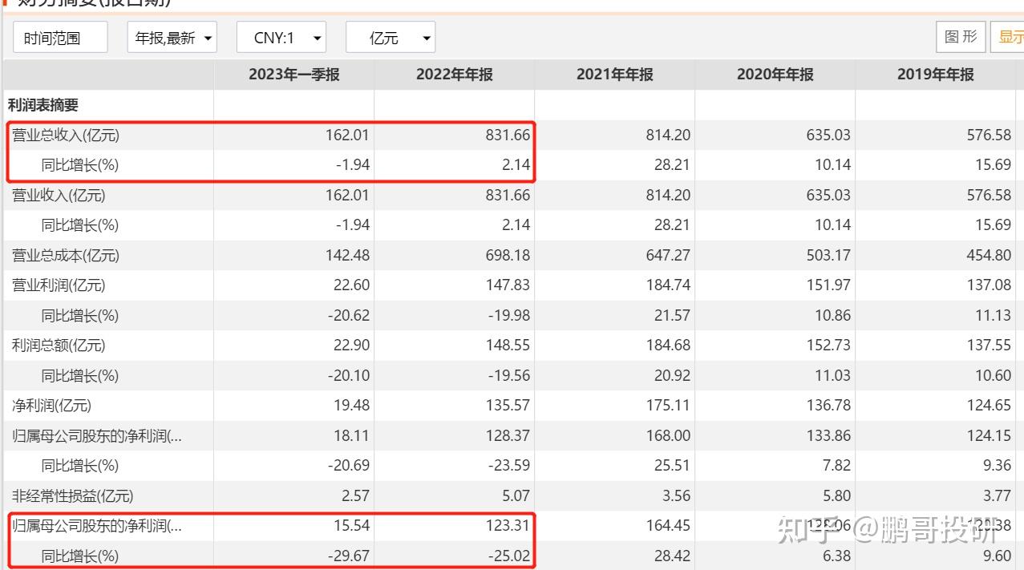Click the -20.62 growth cell
Viewport: 1024px width, 570px height.
349,316
